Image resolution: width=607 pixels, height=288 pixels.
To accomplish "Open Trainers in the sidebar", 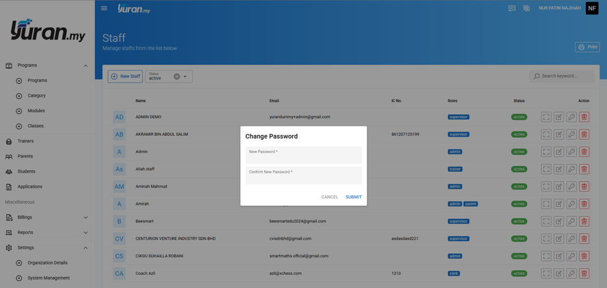I will (x=26, y=141).
